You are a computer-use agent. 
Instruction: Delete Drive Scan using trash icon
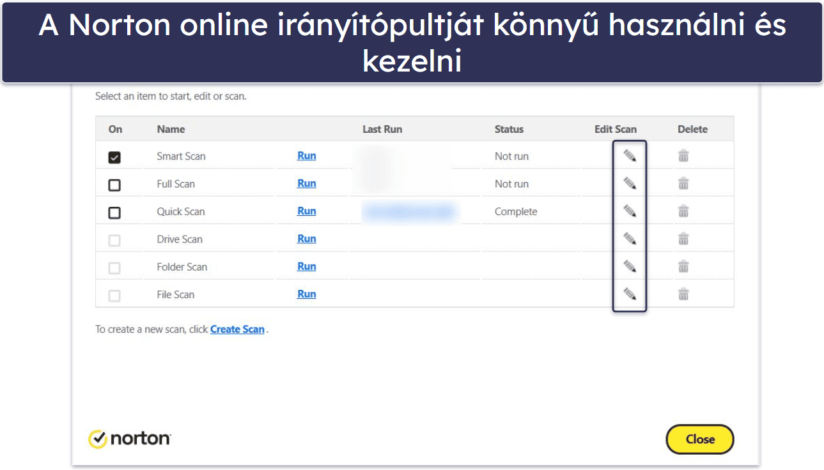pyautogui.click(x=683, y=239)
